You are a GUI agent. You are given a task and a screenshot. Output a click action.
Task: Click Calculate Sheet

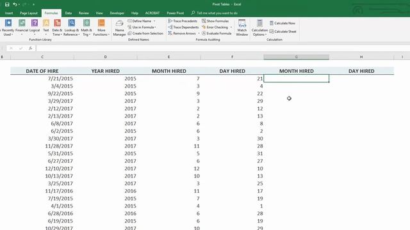[x=283, y=31]
